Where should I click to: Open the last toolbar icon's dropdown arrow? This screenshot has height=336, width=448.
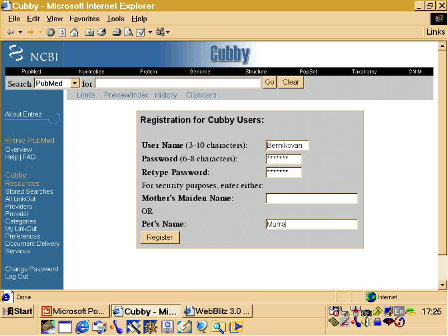(x=167, y=32)
